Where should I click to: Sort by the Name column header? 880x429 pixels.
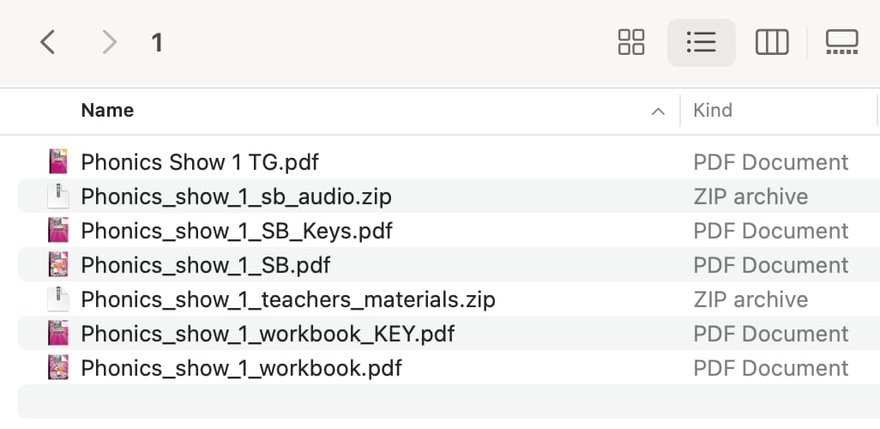click(107, 110)
